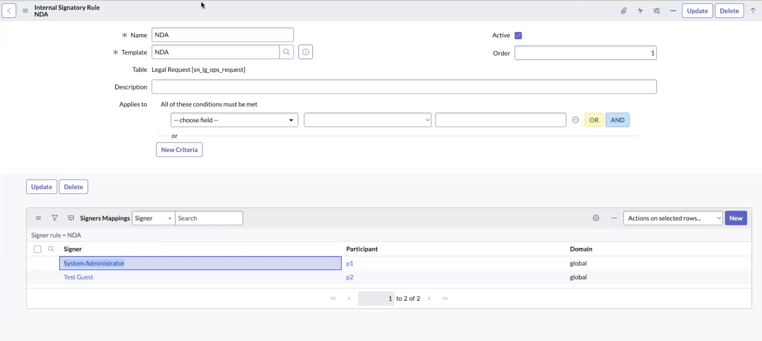Focus the Name input field
762x341 pixels.
click(x=223, y=35)
